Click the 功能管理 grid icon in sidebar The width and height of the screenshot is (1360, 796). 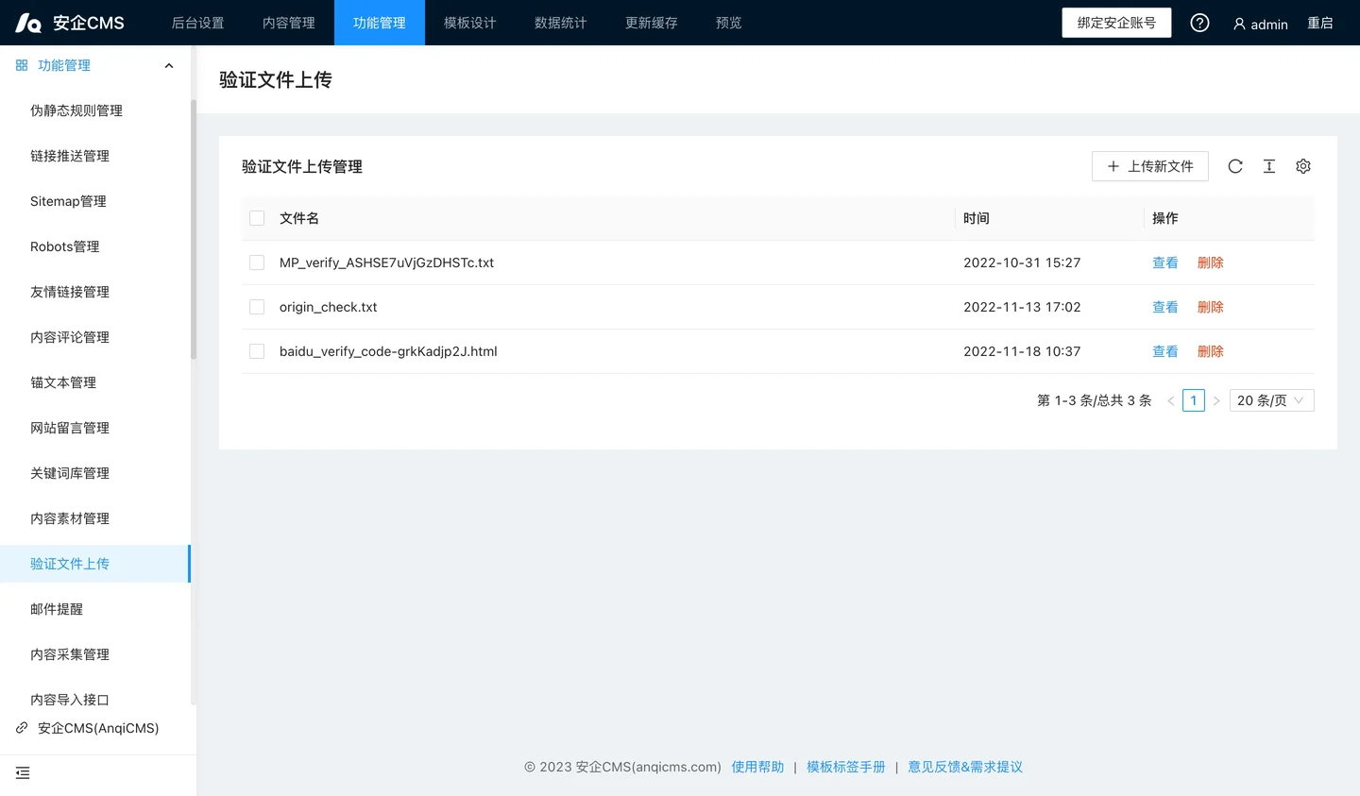[22, 65]
